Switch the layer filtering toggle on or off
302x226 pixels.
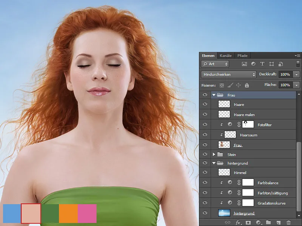[298, 64]
